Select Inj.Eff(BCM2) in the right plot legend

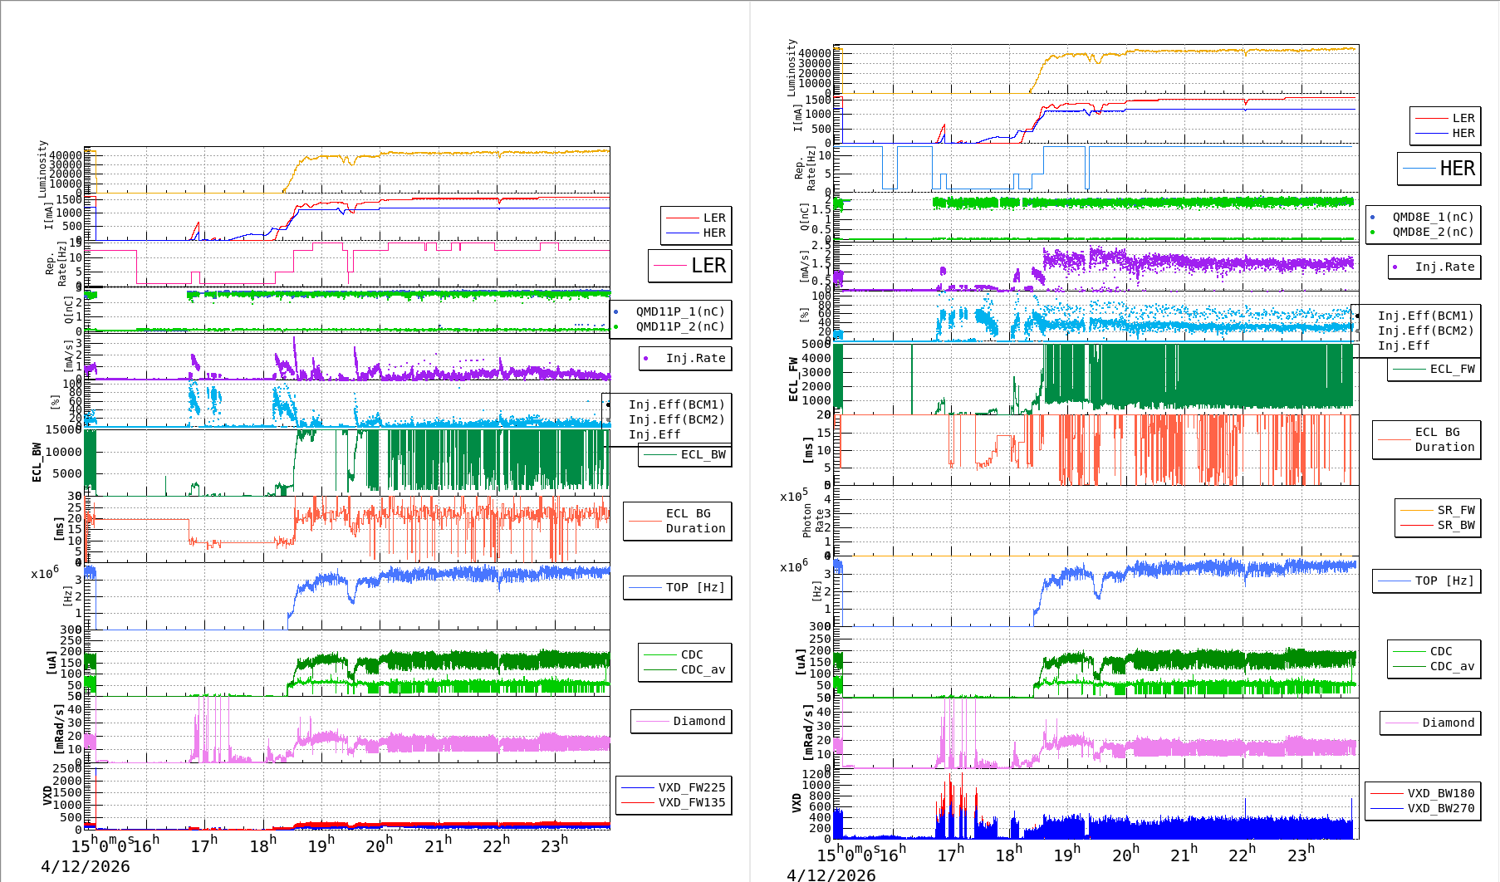(1425, 331)
